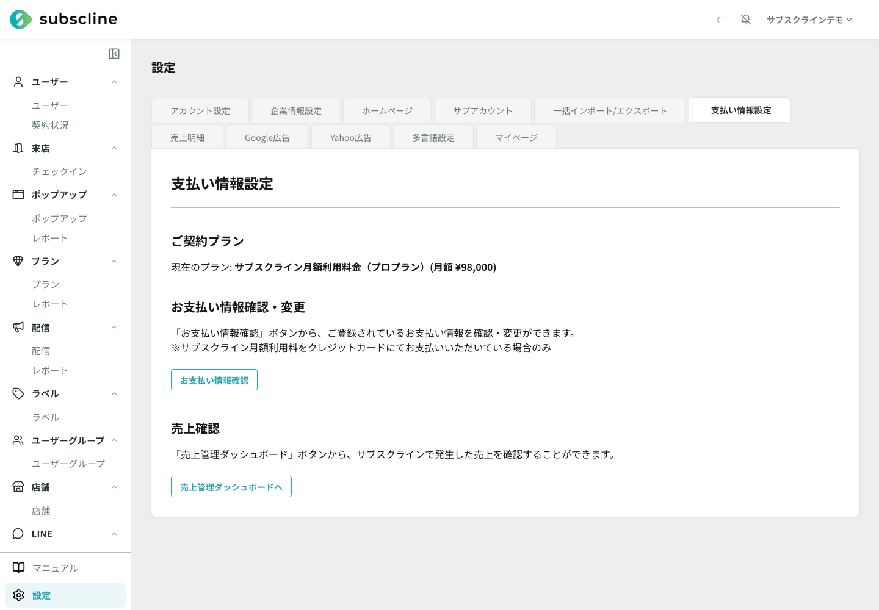The height and width of the screenshot is (610, 879).
Task: Open レポート under プラン section
Action: point(50,304)
